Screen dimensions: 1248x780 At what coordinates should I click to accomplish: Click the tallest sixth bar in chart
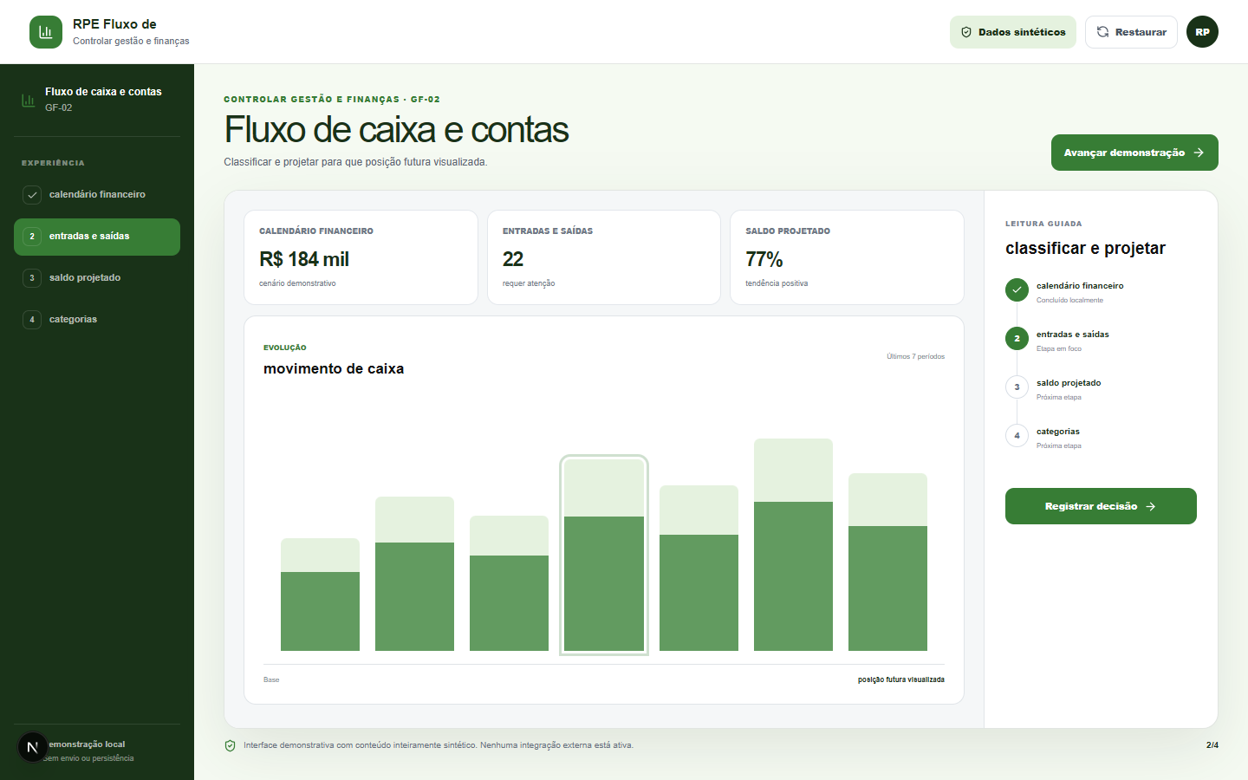click(793, 545)
